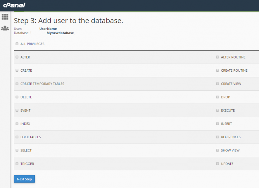The width and height of the screenshot is (259, 188).
Task: Check the CREATE VIEW checkbox
Action: [218, 84]
